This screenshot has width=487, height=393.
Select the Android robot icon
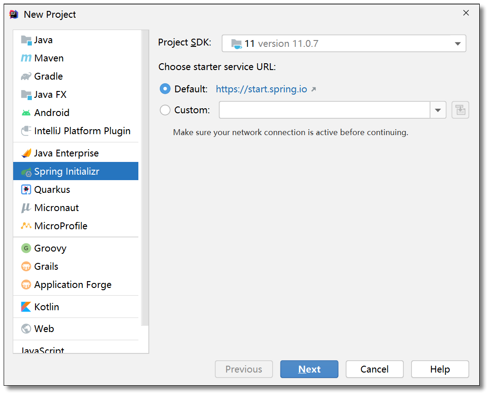[26, 113]
